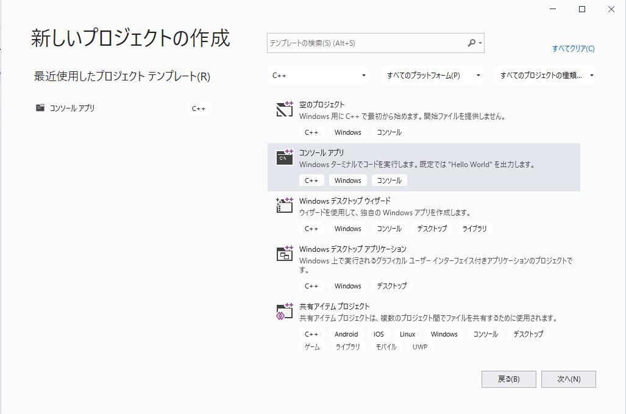Select the コンソール アプリ template icon
The width and height of the screenshot is (626, 414).
coord(284,158)
